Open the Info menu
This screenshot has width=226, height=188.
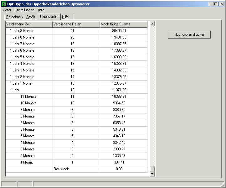coord(41,10)
